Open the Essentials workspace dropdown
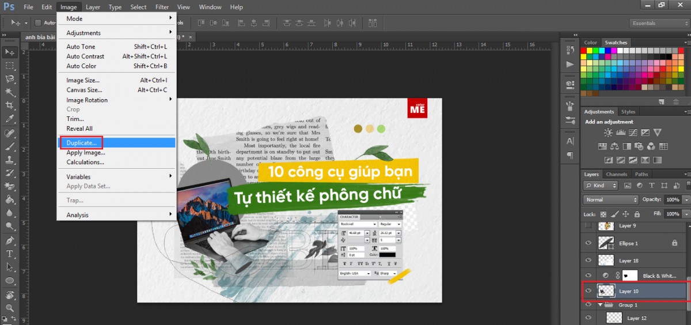This screenshot has width=691, height=325. click(x=659, y=23)
